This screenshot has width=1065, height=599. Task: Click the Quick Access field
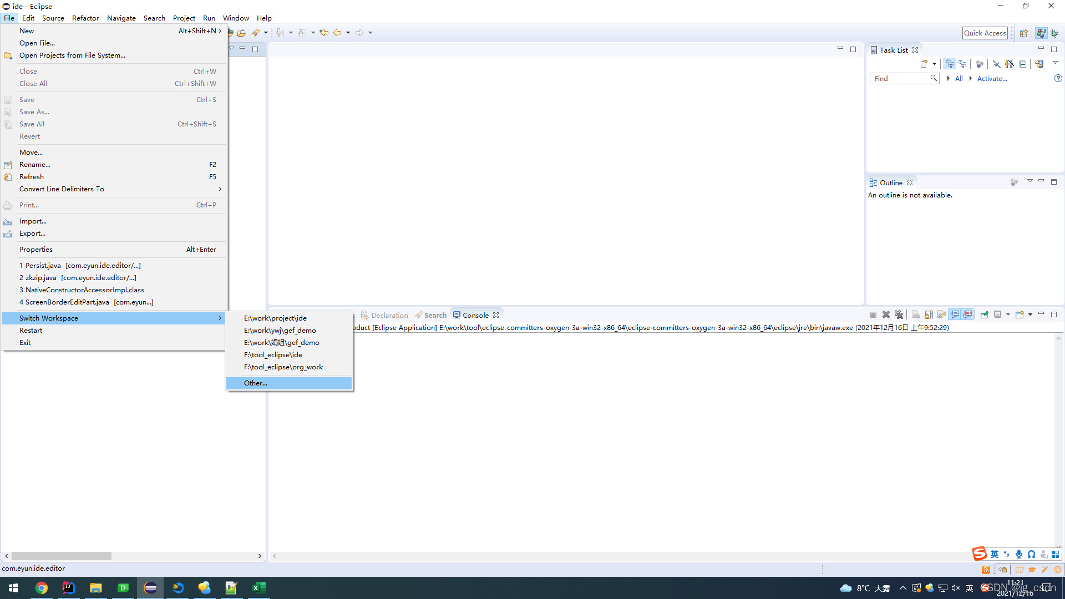[985, 33]
